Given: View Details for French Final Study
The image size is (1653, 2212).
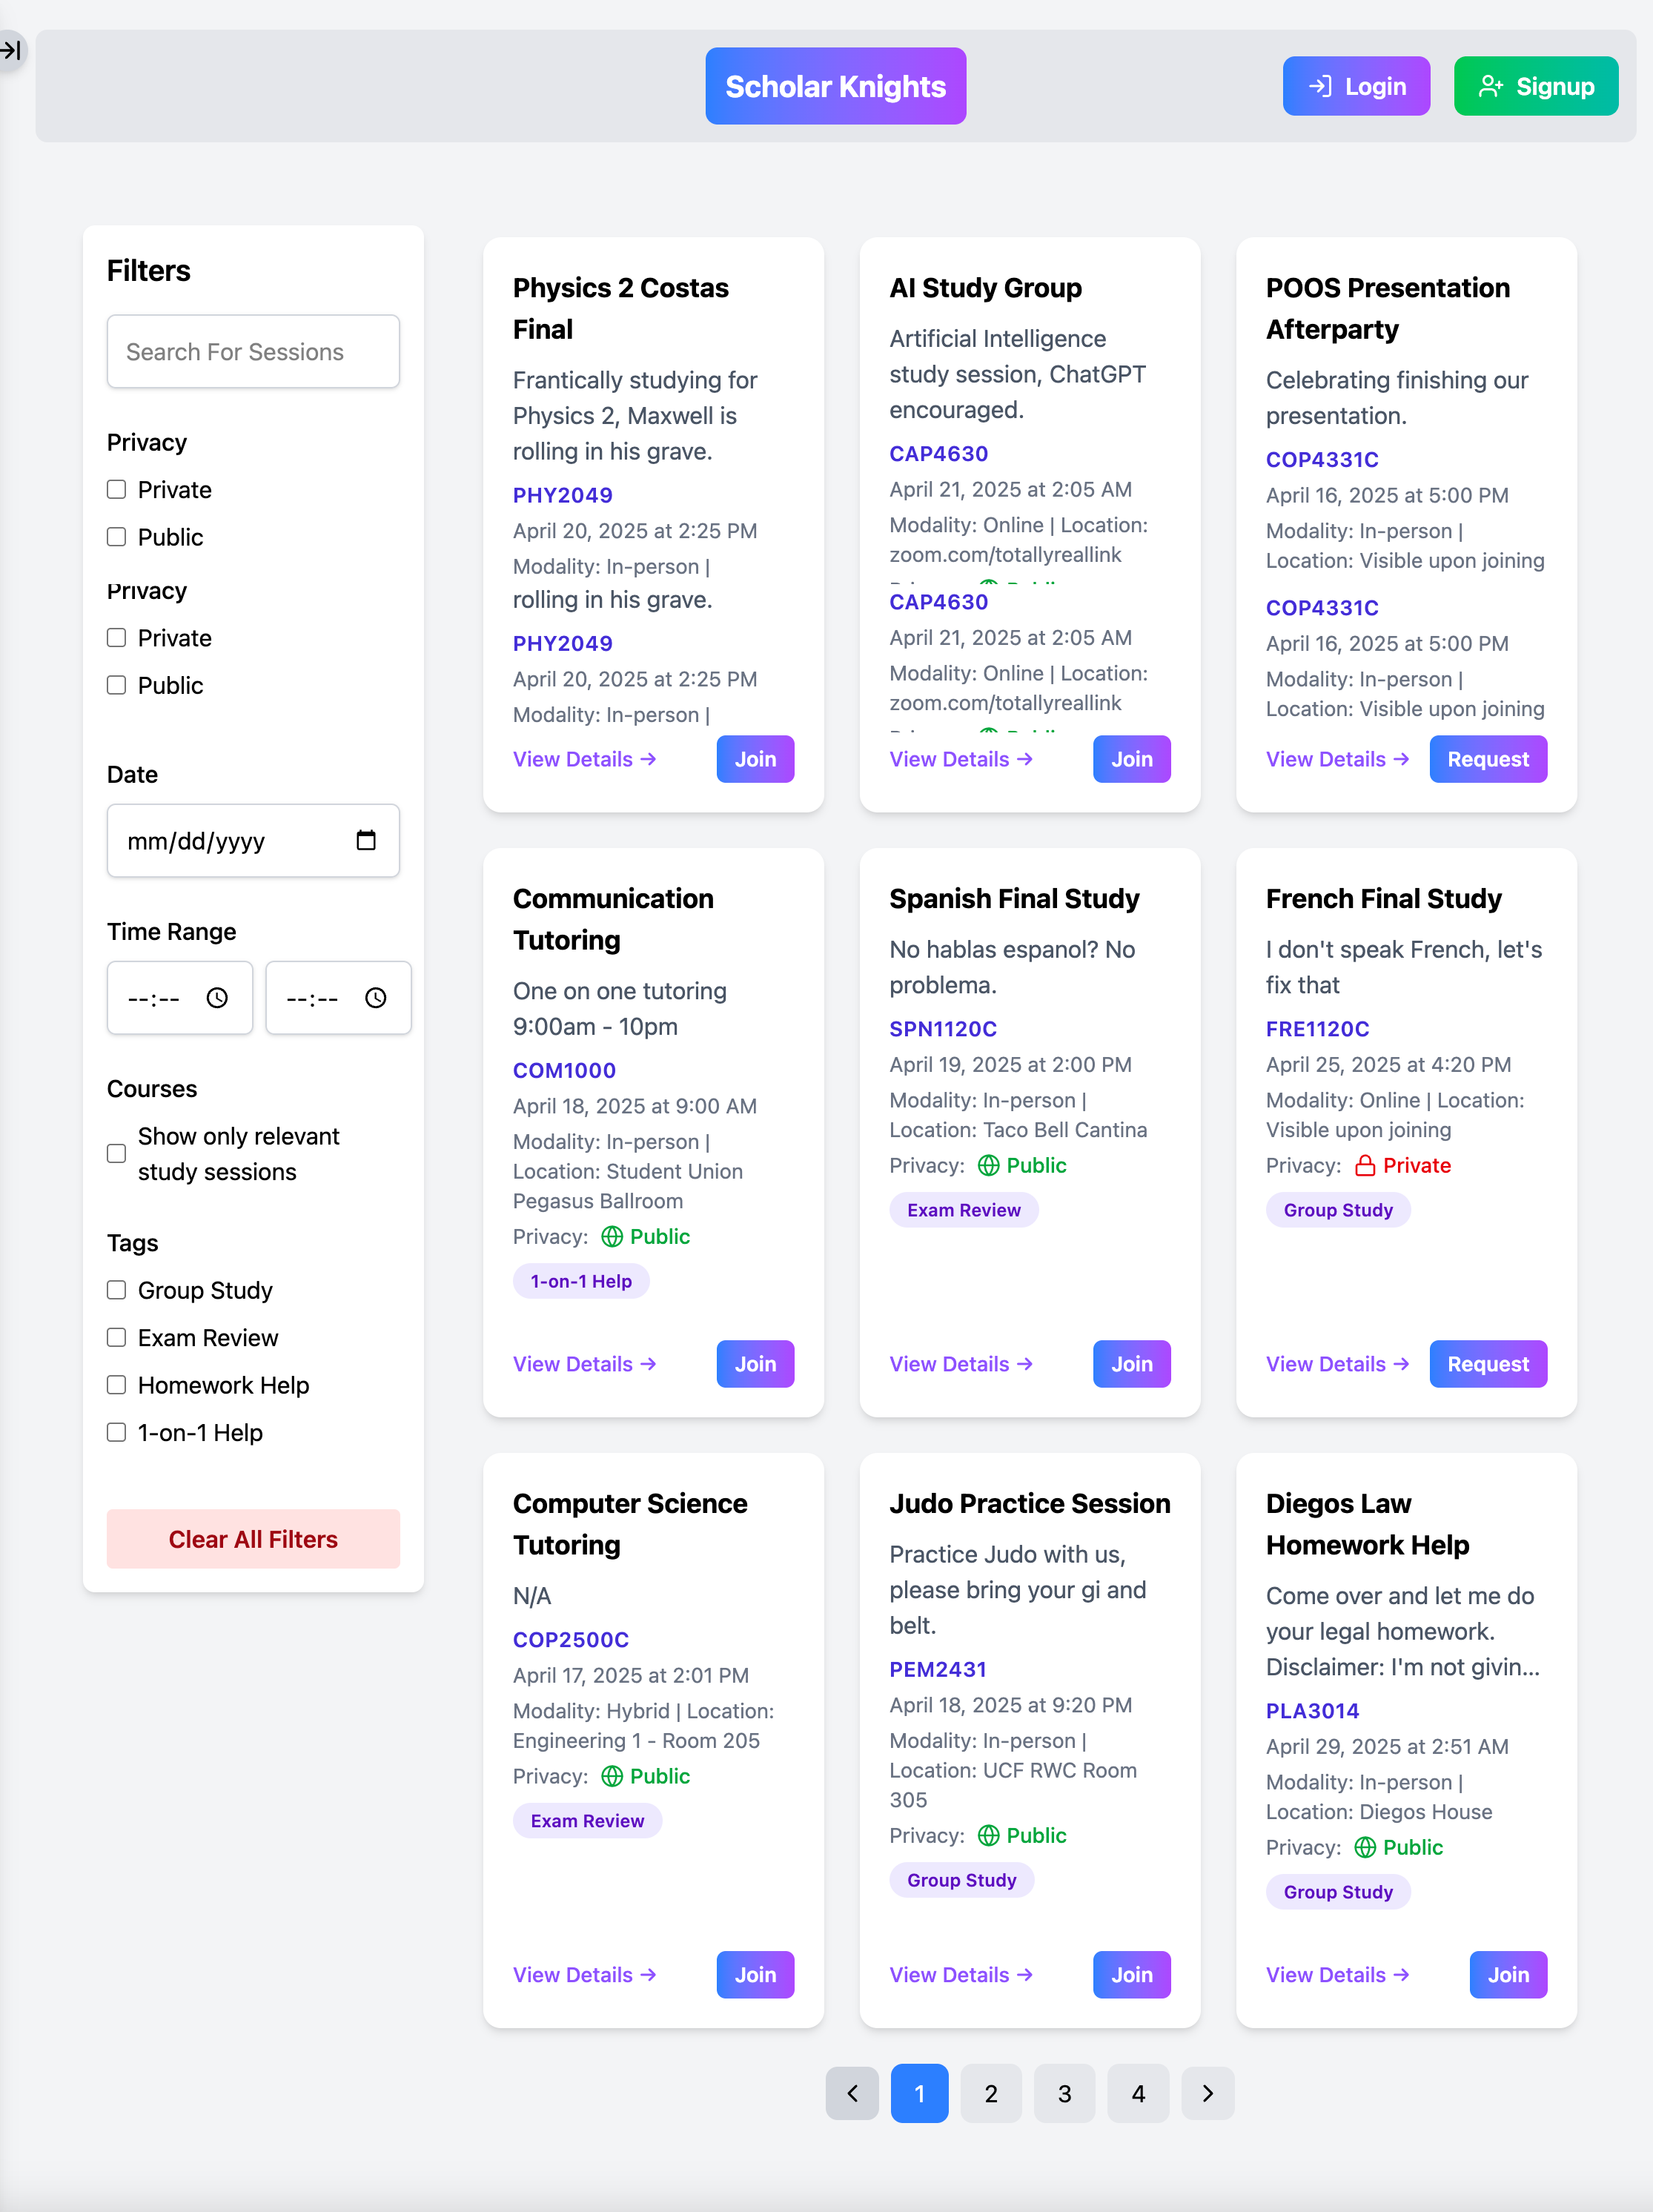Looking at the screenshot, I should pos(1338,1364).
